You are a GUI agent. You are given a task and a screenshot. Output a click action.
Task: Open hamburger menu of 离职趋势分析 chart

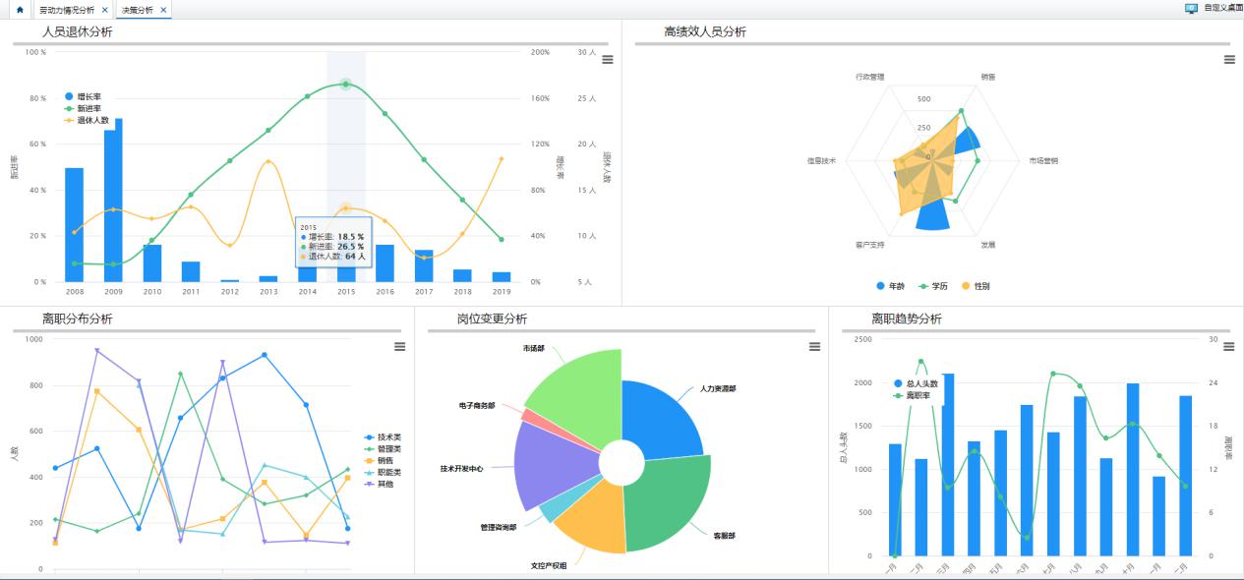[1228, 346]
